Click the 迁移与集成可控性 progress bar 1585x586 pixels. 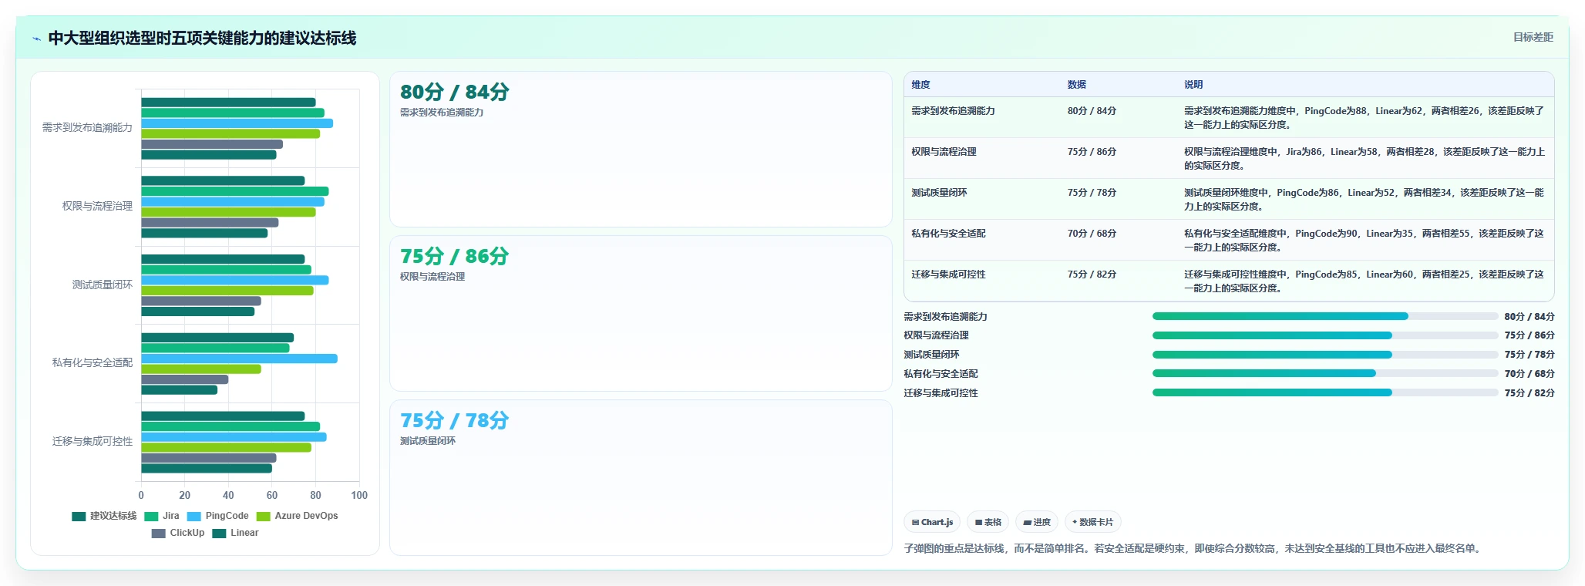pos(1325,392)
